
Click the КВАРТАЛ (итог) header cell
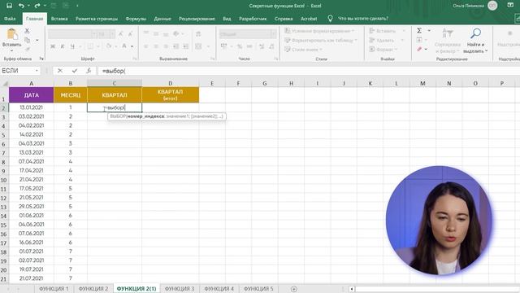(170, 94)
